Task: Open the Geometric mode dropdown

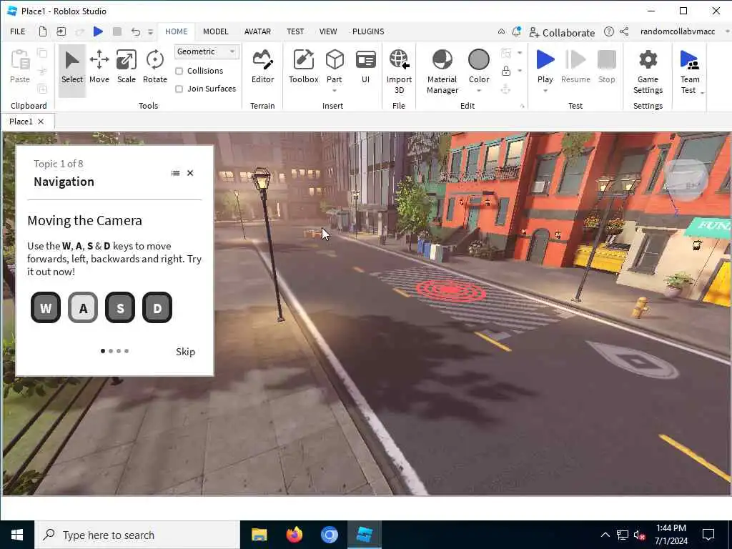Action: pos(207,51)
